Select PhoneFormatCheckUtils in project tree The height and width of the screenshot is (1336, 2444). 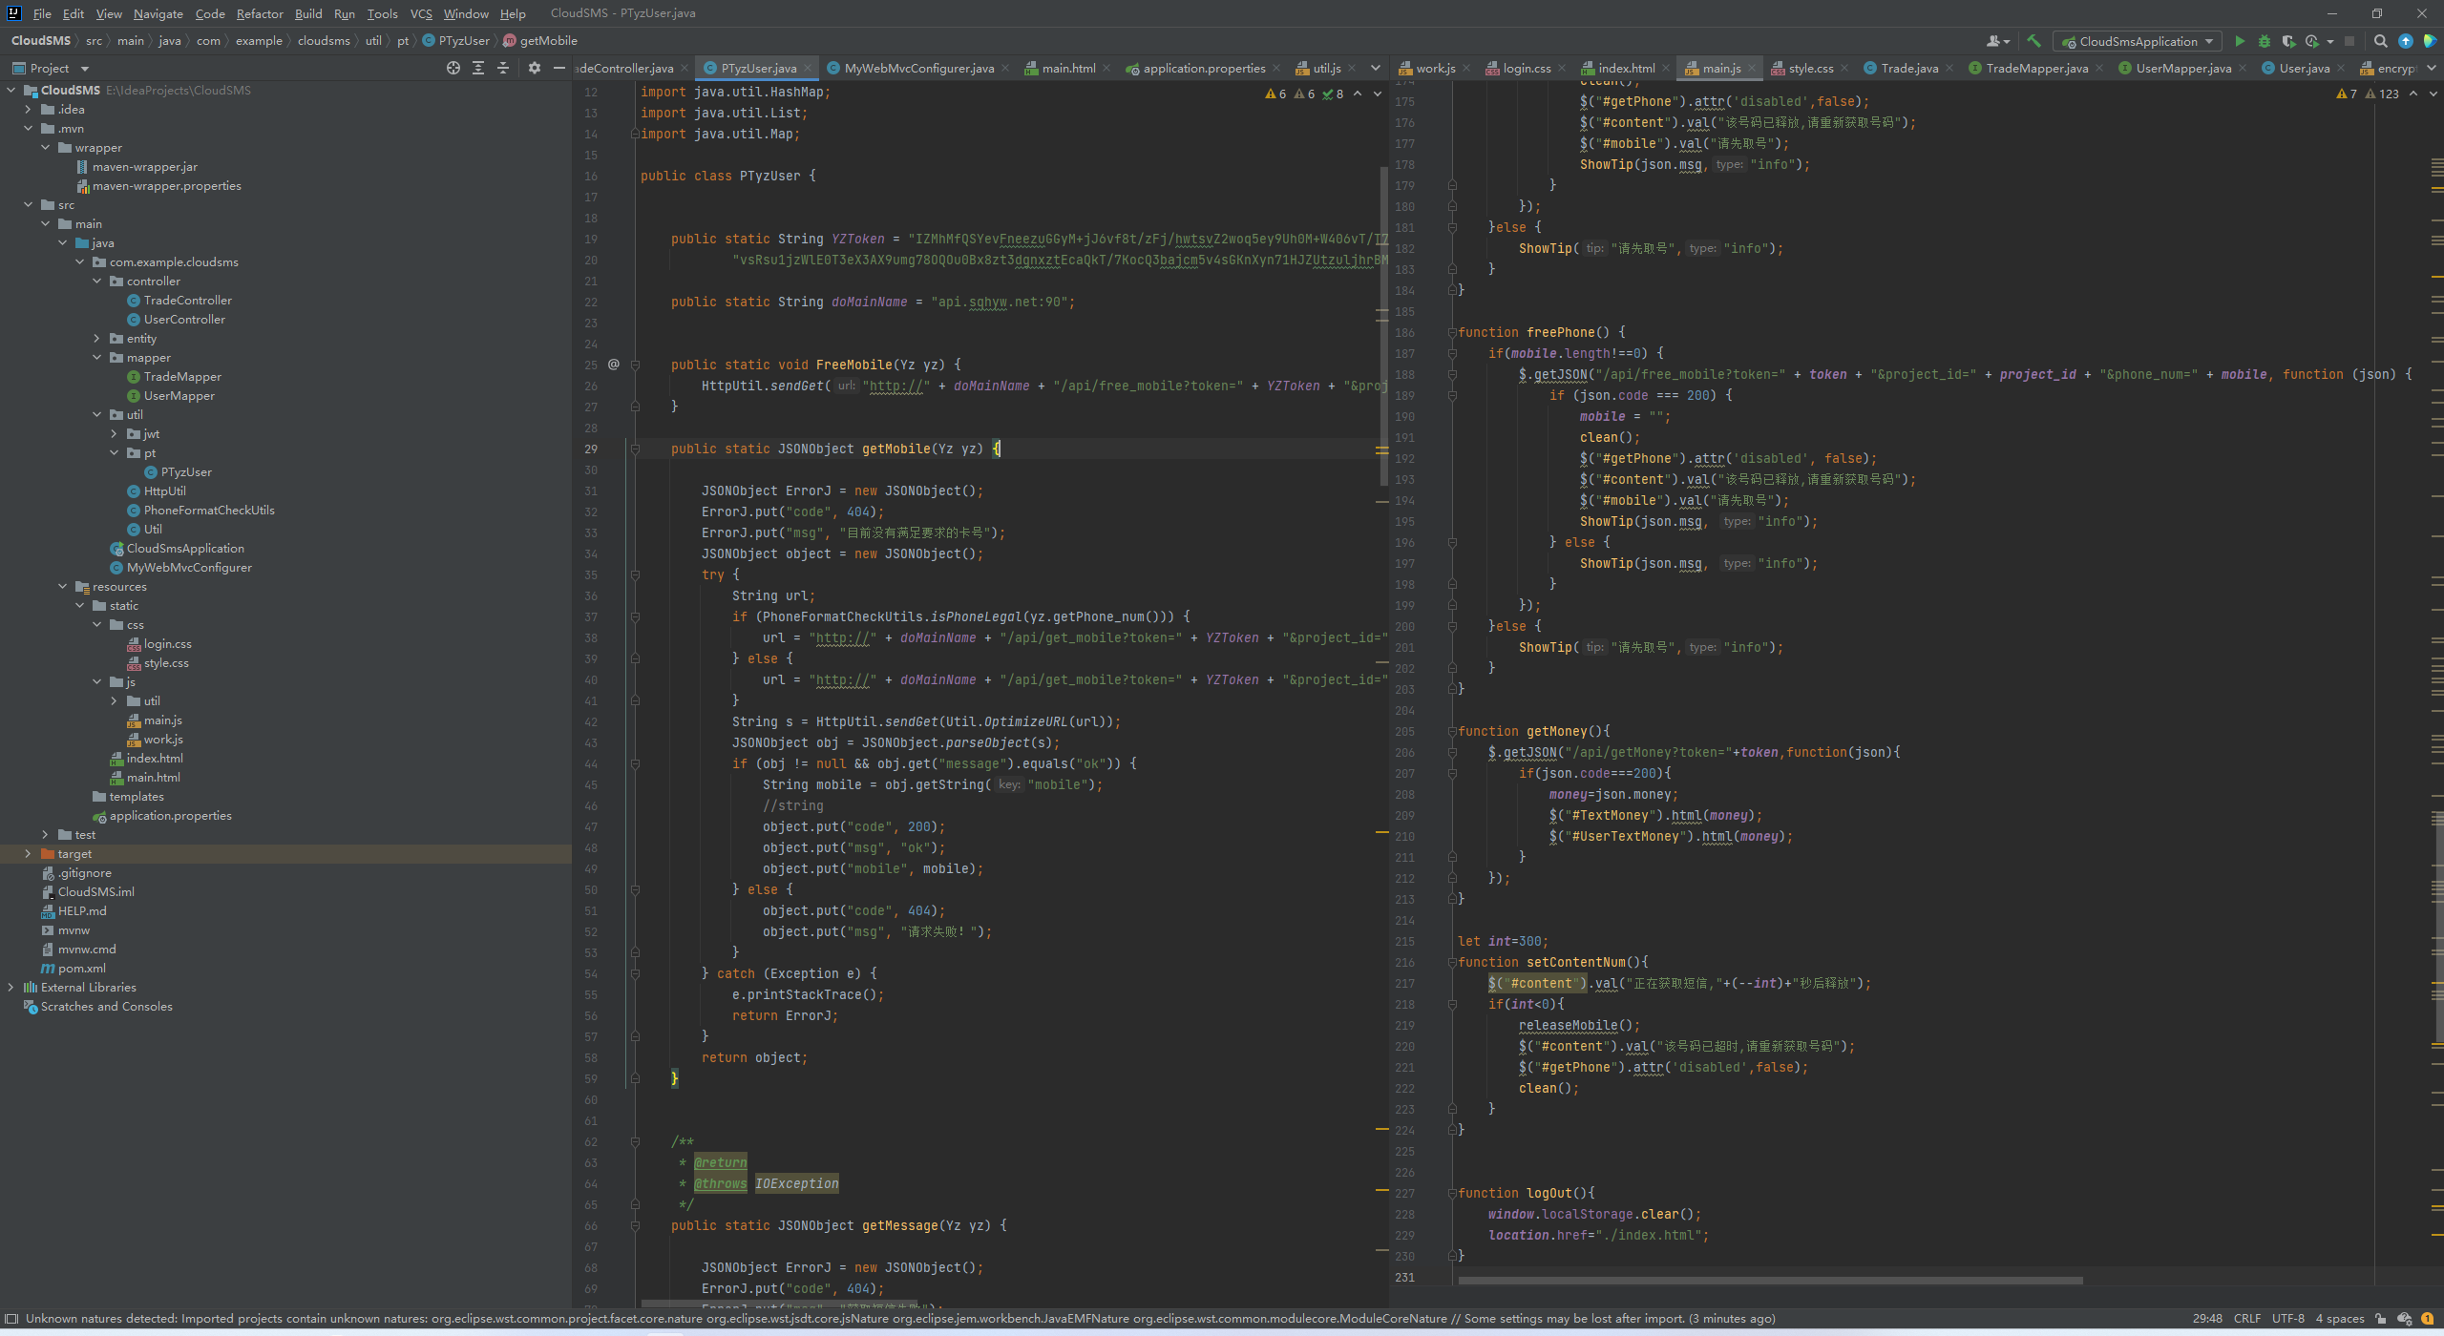(208, 510)
